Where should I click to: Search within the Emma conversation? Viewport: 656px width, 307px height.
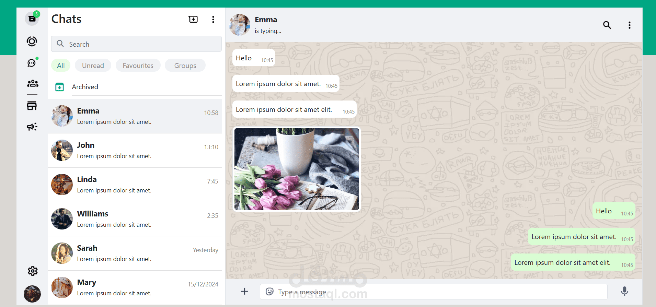(607, 25)
